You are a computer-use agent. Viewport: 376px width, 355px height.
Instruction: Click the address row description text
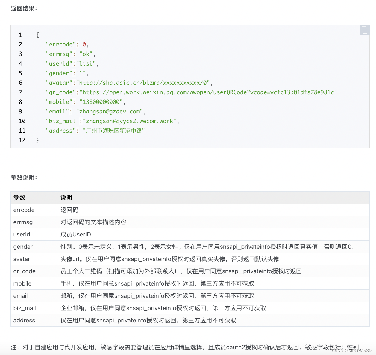coord(148,320)
